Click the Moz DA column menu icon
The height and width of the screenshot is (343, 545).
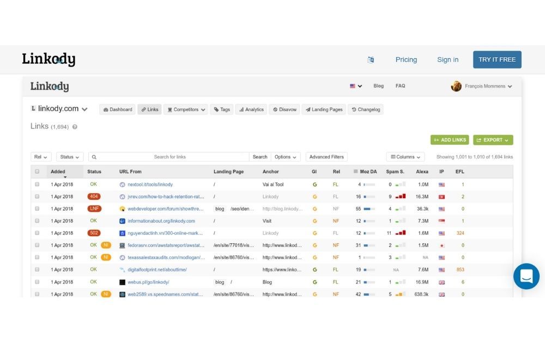click(x=355, y=171)
